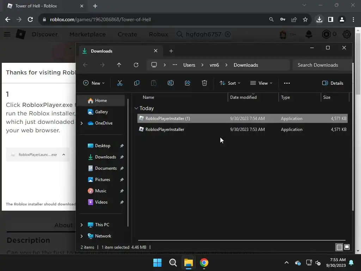Expand the Network tree node
361x271 pixels.
81,236
